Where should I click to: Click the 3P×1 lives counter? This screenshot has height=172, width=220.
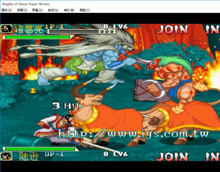pyautogui.click(x=55, y=154)
